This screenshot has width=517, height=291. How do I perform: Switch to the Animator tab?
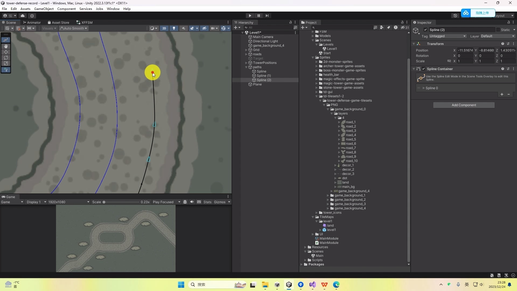tap(34, 22)
